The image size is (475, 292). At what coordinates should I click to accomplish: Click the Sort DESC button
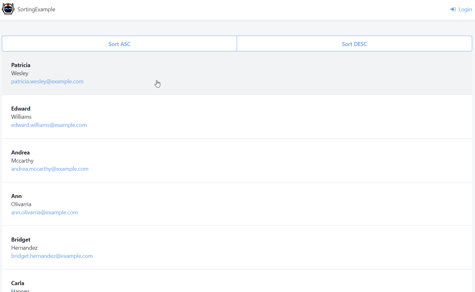point(354,44)
